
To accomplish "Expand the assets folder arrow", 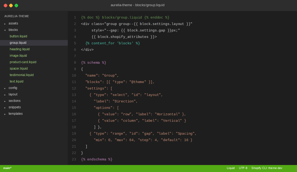I will pos(5,24).
